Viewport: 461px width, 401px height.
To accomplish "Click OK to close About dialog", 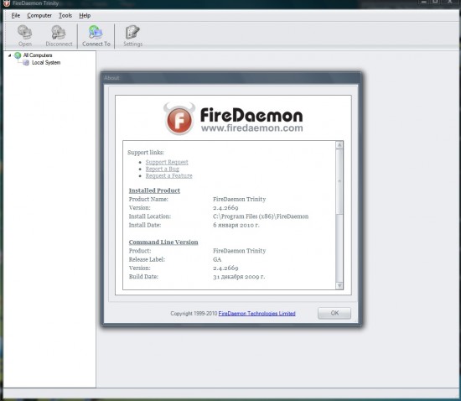I will point(334,313).
